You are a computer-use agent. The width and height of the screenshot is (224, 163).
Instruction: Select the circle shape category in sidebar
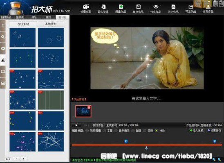coord(3,37)
